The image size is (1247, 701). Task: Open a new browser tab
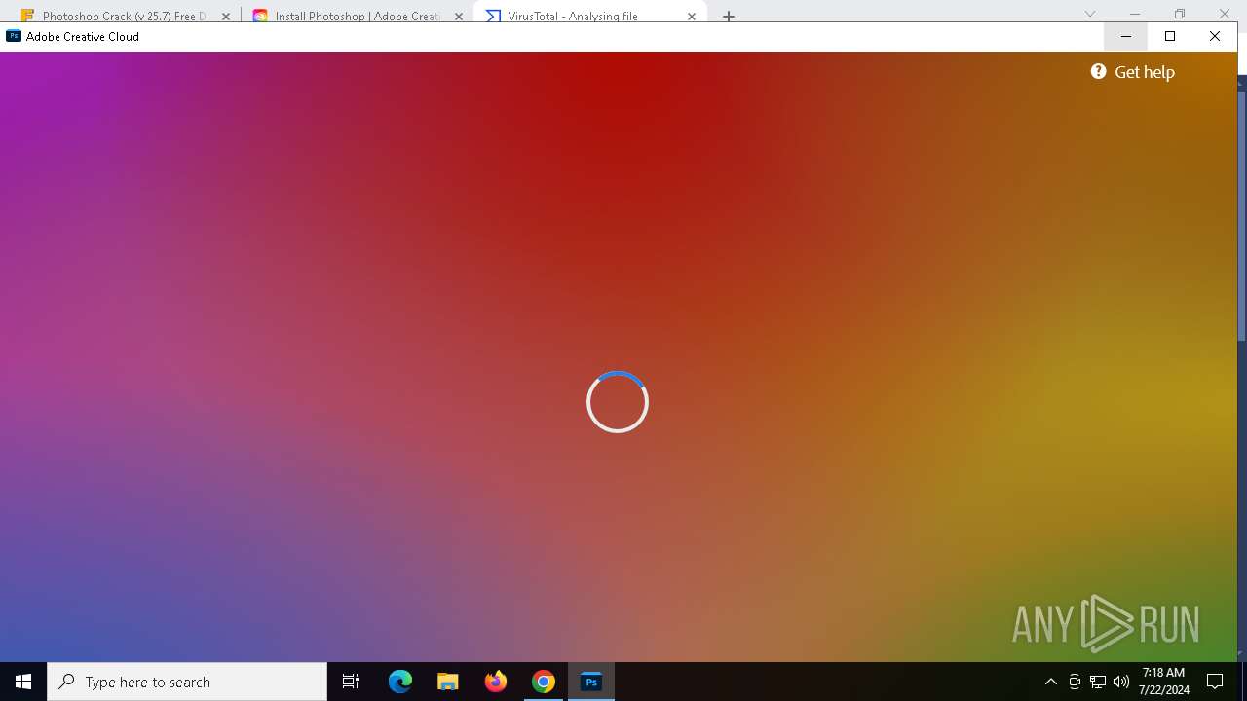pyautogui.click(x=729, y=17)
